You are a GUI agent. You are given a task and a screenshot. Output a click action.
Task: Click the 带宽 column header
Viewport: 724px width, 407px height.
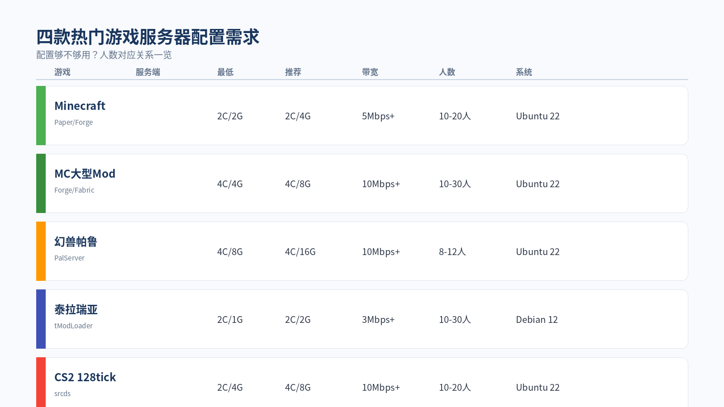[x=370, y=72]
